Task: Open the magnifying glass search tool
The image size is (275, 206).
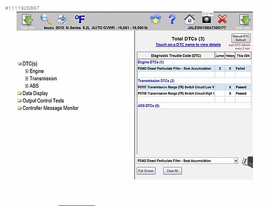Action: coord(46,19)
